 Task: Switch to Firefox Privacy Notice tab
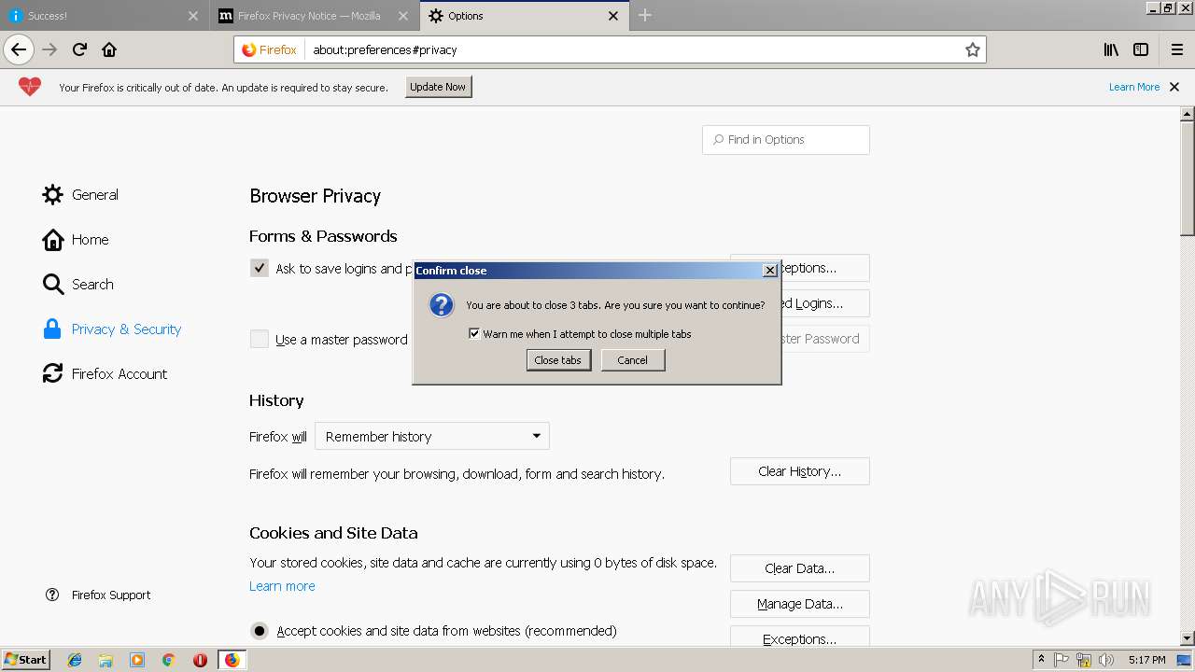314,16
